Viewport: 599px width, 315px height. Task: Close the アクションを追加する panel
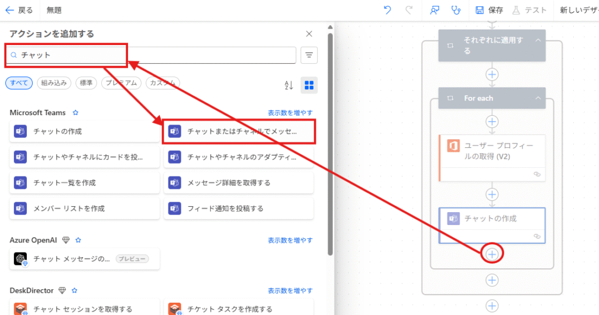[x=309, y=34]
